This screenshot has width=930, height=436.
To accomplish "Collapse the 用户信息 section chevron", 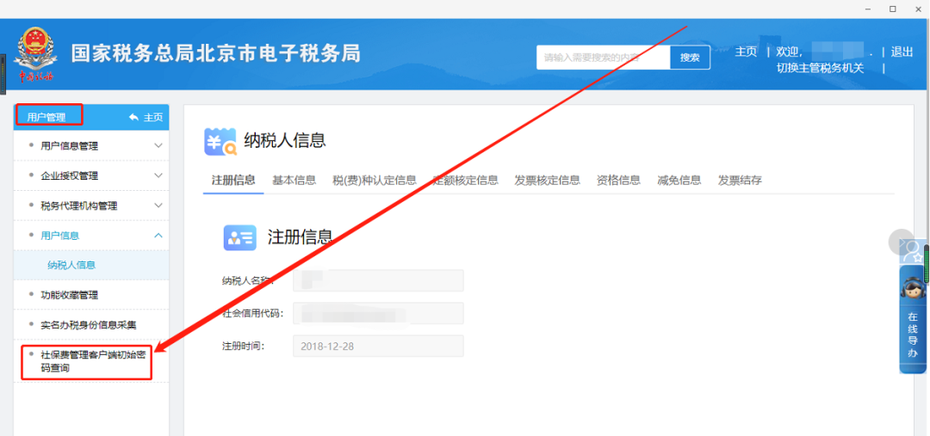I will pos(158,235).
